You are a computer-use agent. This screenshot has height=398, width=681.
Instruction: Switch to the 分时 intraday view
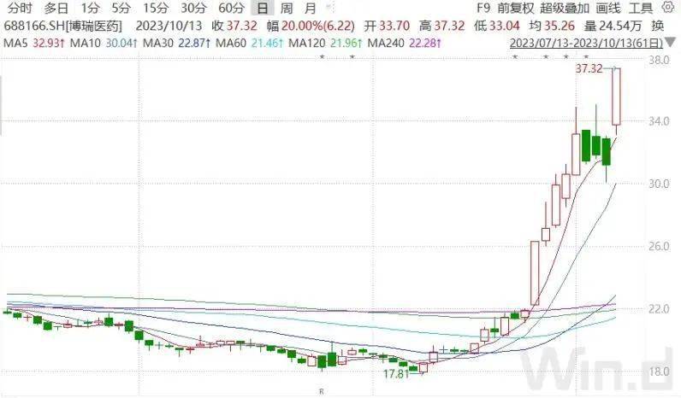coord(18,9)
